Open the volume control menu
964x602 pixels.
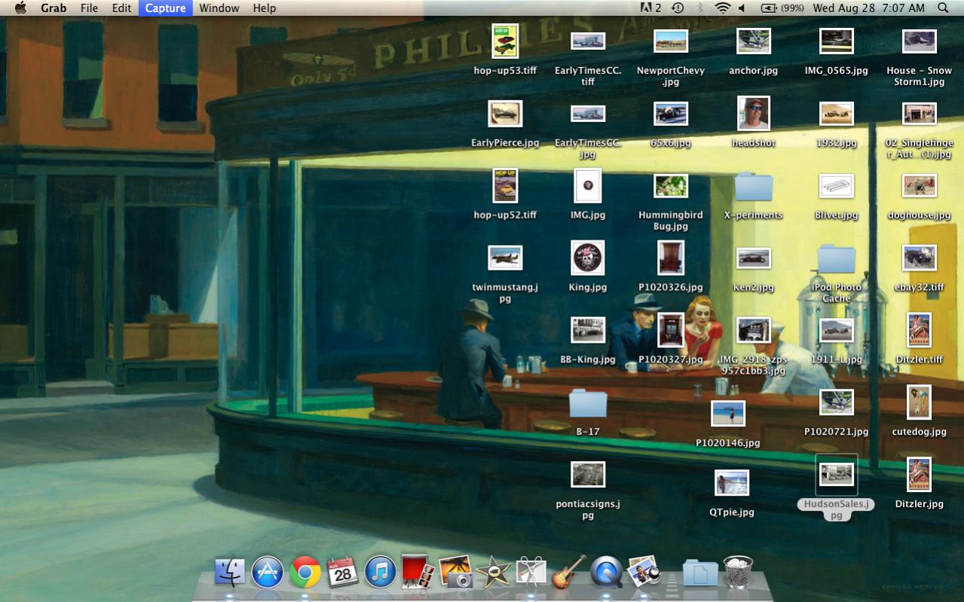click(x=742, y=8)
